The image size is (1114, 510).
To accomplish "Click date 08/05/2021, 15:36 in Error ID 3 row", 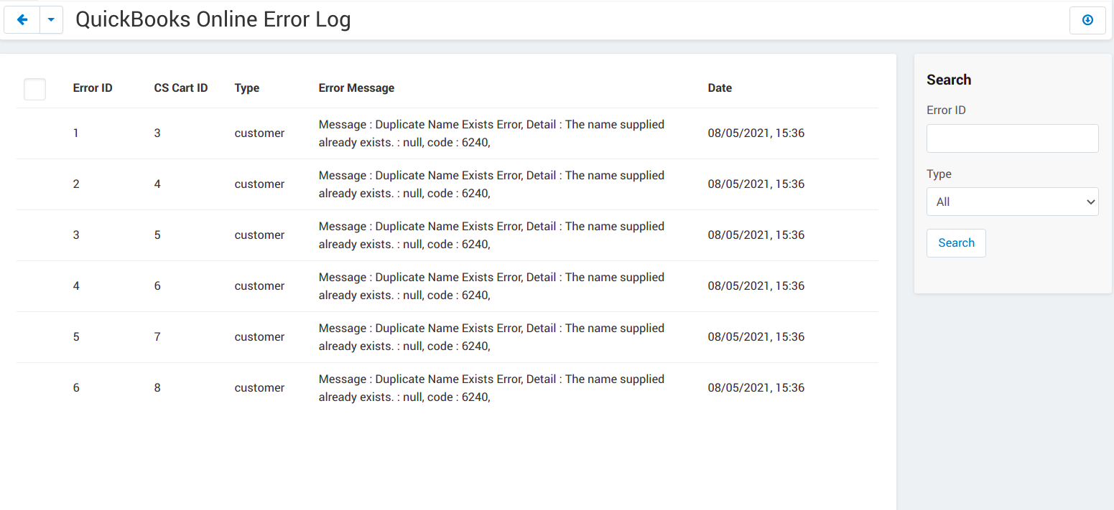I will 756,235.
